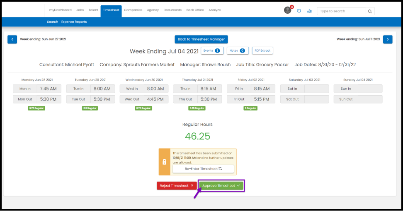This screenshot has height=211, width=403.
Task: Click the search magnifier icon
Action: click(x=369, y=11)
